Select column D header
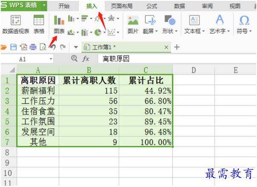The image size is (257, 187). click(x=194, y=70)
